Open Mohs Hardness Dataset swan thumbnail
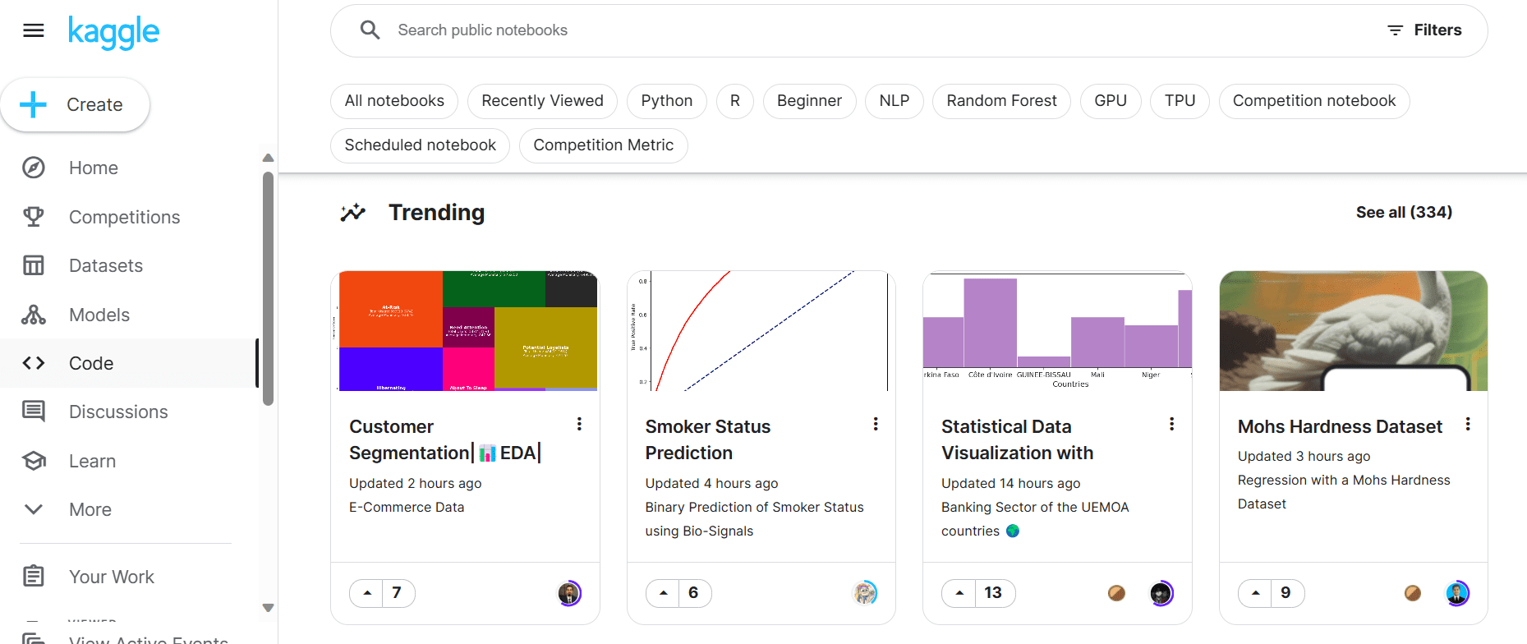 [1354, 331]
